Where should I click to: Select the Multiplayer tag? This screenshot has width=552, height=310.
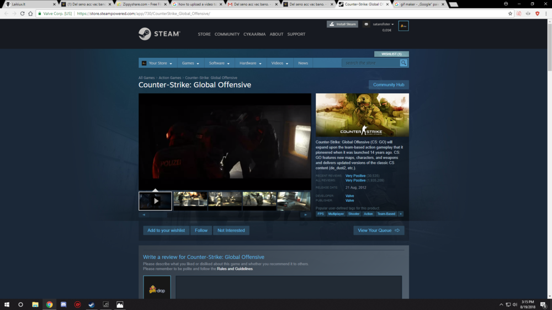tap(336, 213)
